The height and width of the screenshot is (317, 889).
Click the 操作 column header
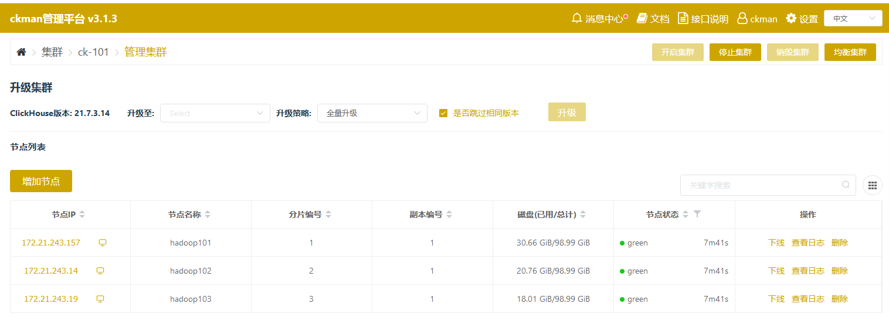click(808, 214)
